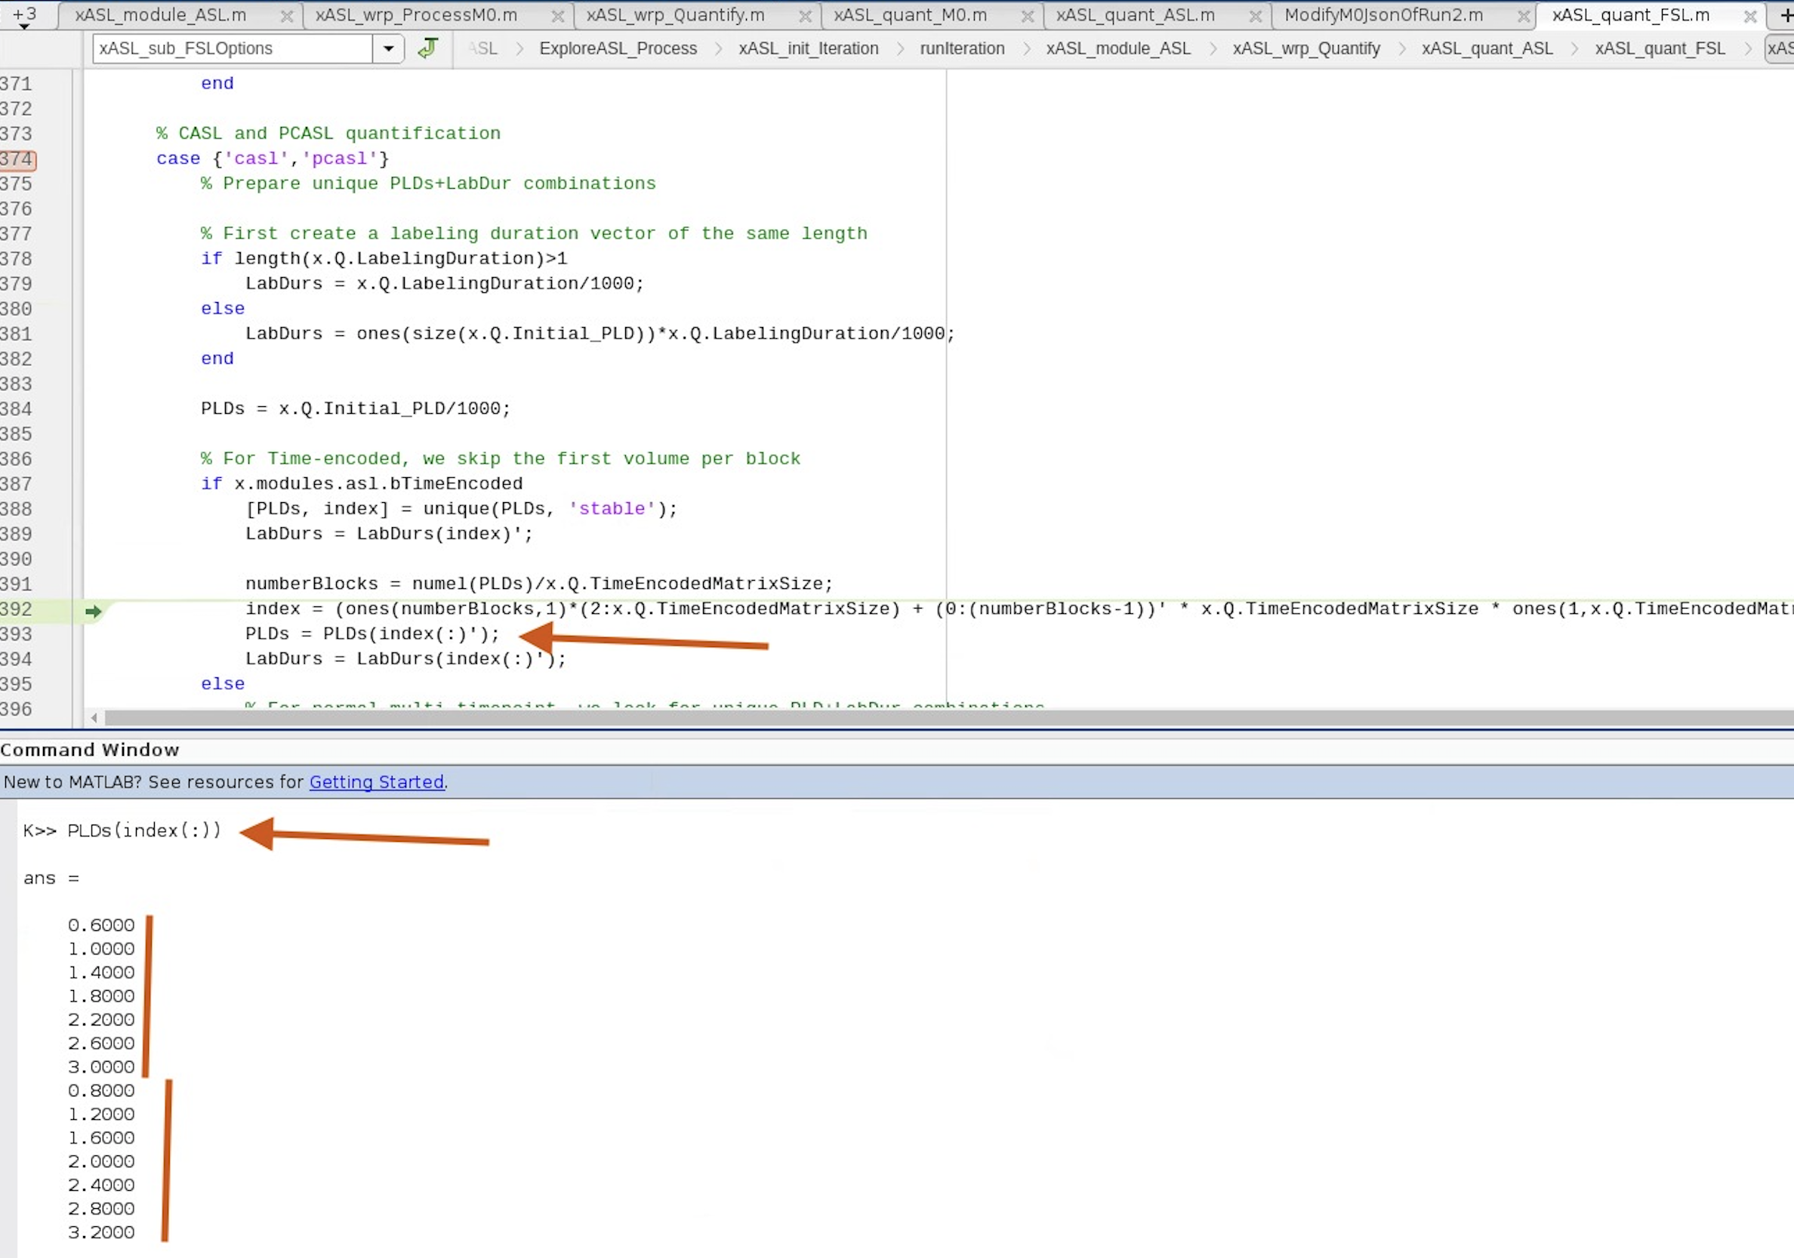Navigate to xASL_module_ASL in the breadcrumb

[x=1118, y=48]
